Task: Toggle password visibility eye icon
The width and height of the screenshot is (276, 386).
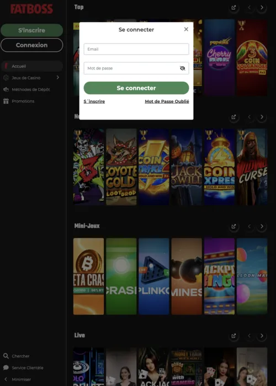Action: (182, 68)
